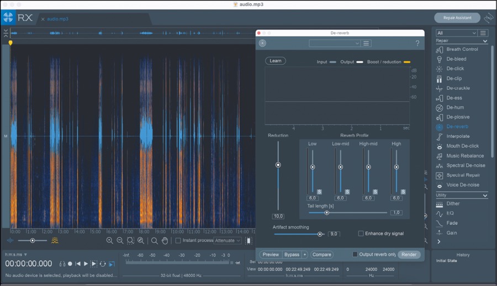Click the RX logo icon

point(8,18)
